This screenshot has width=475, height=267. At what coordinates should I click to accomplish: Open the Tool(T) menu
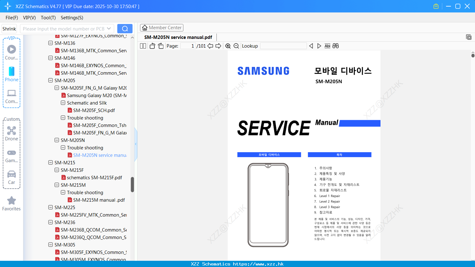pyautogui.click(x=48, y=17)
